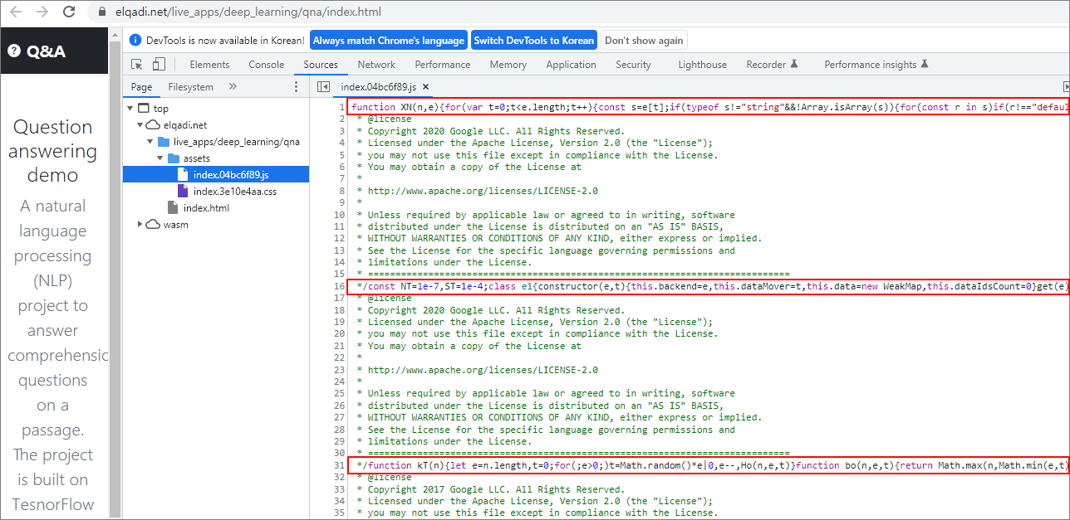
Task: Activate the inspect element picker icon
Action: coord(137,64)
